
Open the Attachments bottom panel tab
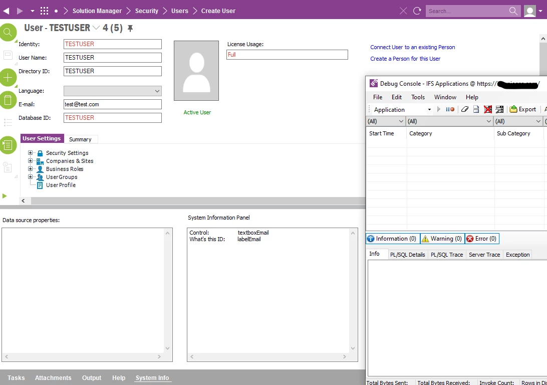click(x=53, y=377)
